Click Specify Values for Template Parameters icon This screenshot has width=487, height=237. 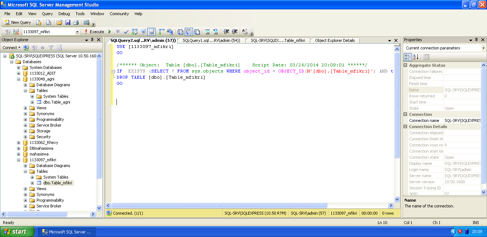coord(245,32)
